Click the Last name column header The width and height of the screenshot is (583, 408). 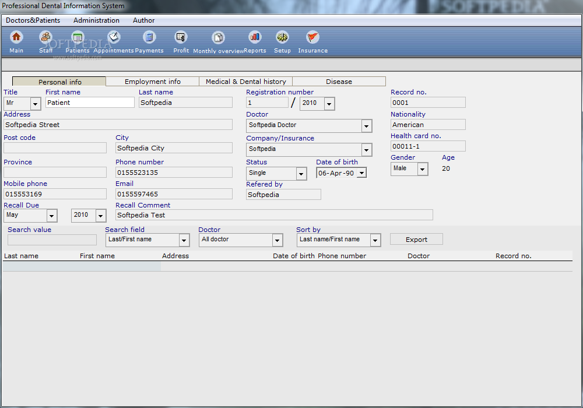click(x=21, y=256)
